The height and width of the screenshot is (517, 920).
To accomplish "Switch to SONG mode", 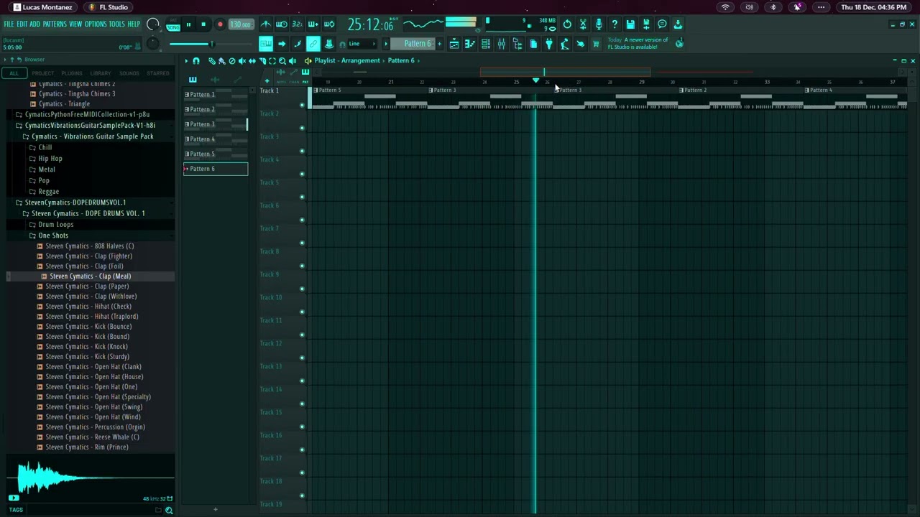I will tap(173, 28).
